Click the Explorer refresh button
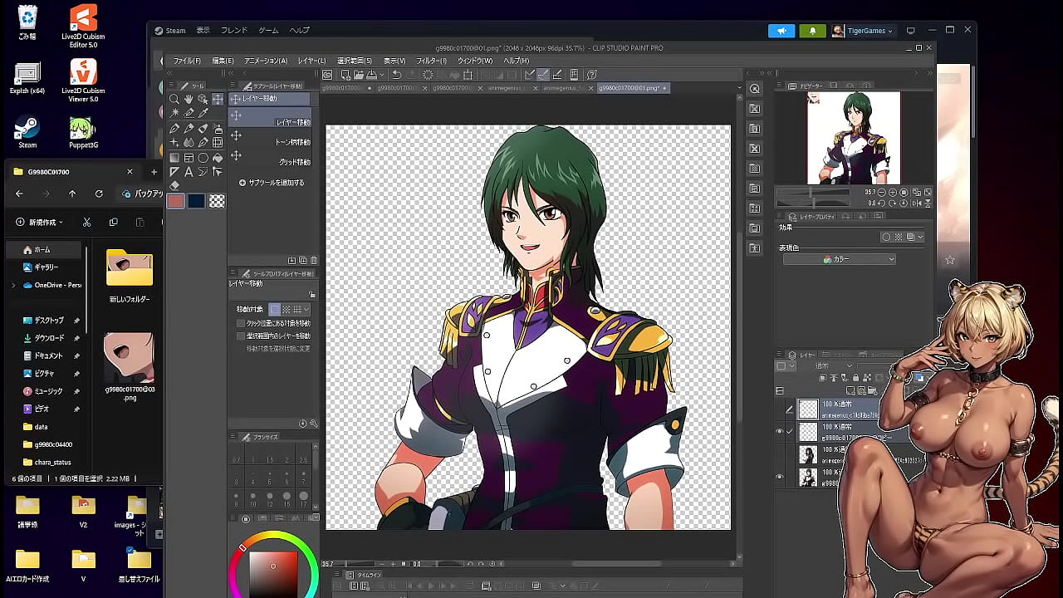Screen dimensions: 1063x598 pos(99,194)
